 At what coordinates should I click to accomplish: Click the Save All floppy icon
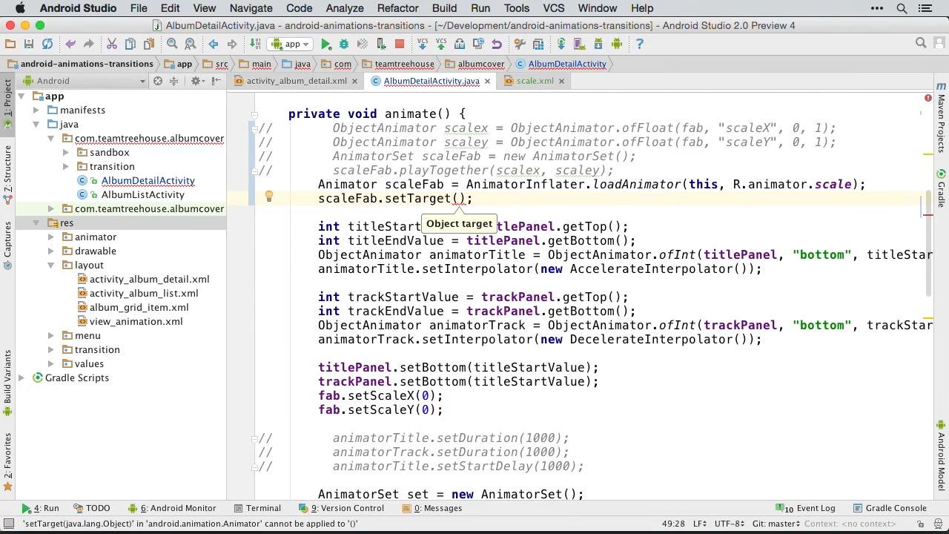click(x=28, y=44)
